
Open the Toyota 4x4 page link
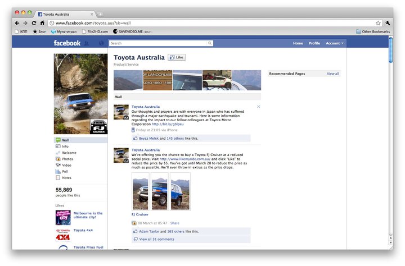tap(83, 231)
